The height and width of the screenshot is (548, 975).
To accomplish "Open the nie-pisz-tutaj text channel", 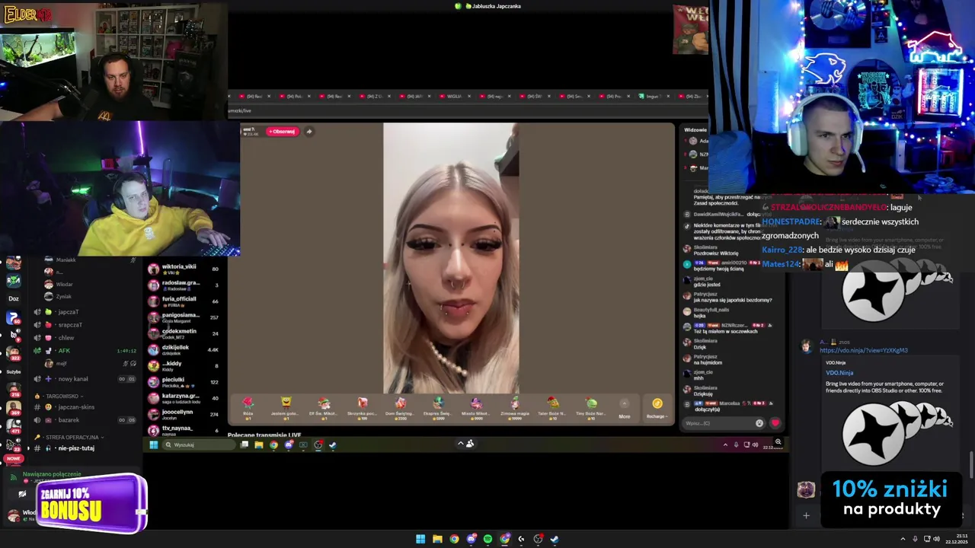I will tap(84, 448).
